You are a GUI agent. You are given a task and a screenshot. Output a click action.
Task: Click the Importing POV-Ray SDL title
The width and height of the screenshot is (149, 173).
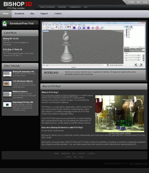click(x=23, y=102)
